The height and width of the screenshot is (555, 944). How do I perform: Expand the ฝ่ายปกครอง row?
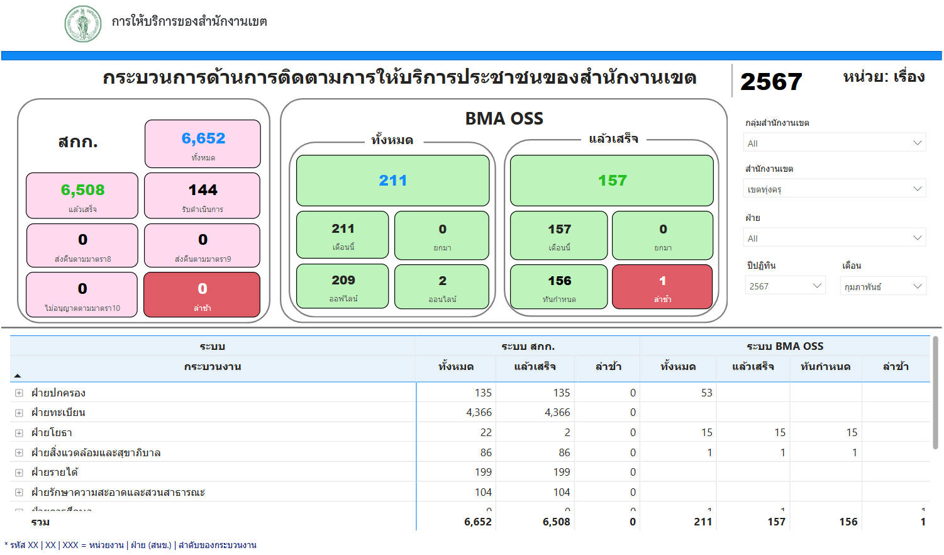[x=19, y=393]
